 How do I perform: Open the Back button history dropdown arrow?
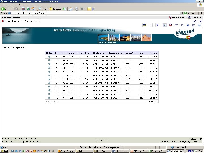click(12, 9)
